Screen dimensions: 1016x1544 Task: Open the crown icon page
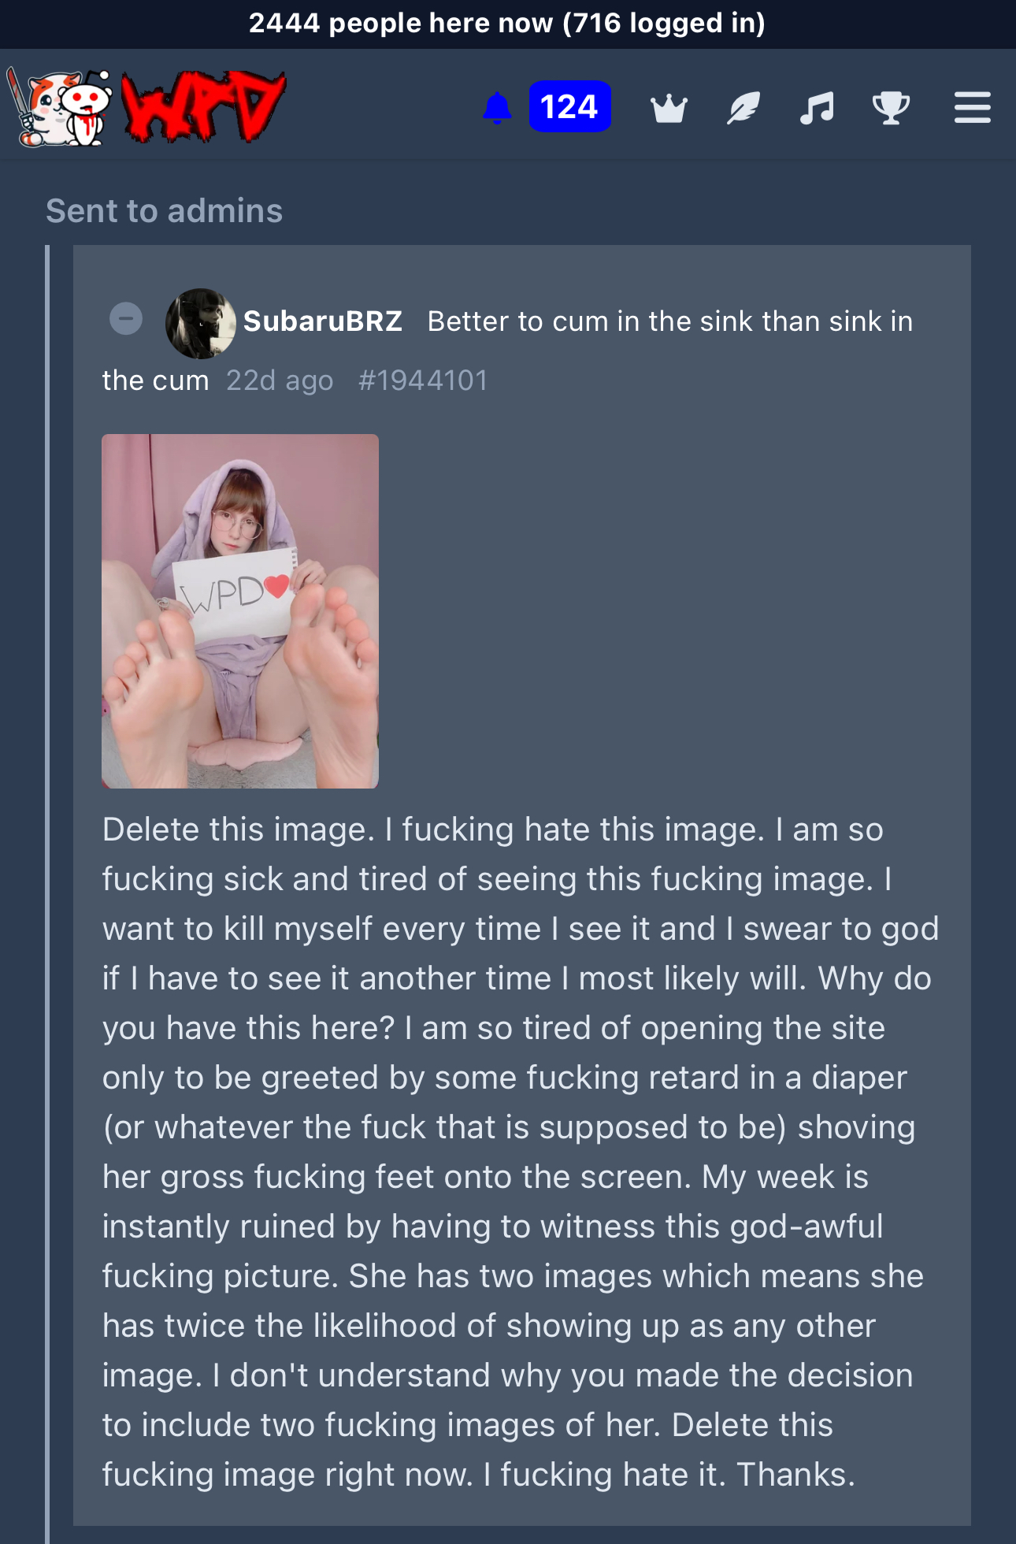coord(669,108)
